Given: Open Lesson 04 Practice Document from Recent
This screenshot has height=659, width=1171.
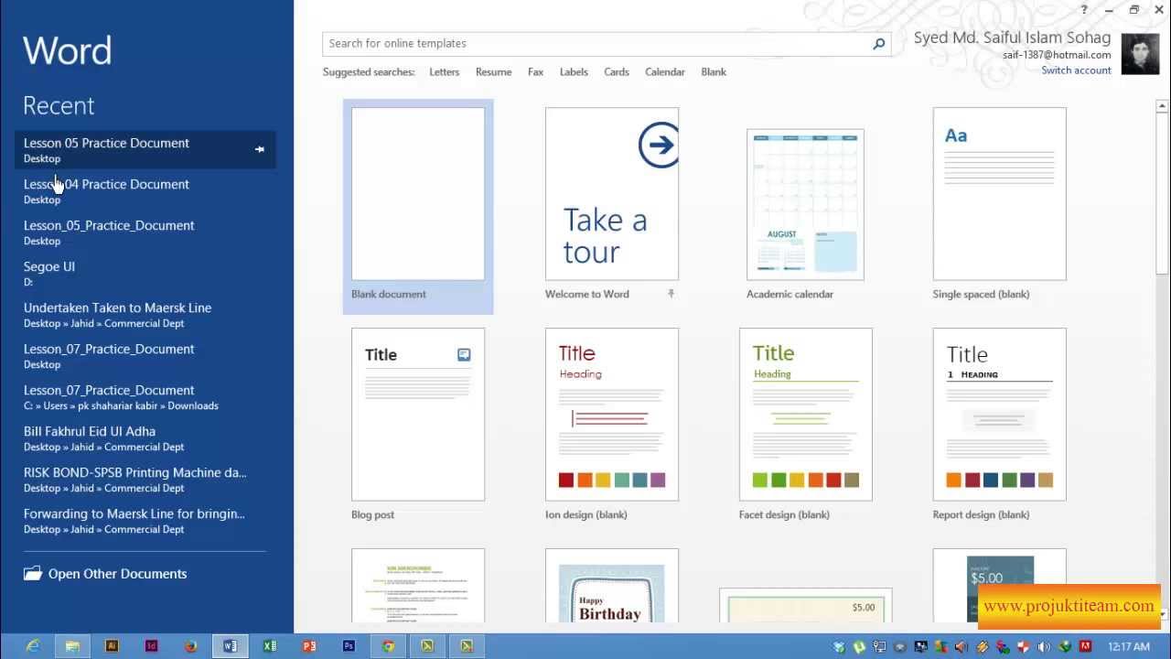Looking at the screenshot, I should [x=106, y=185].
